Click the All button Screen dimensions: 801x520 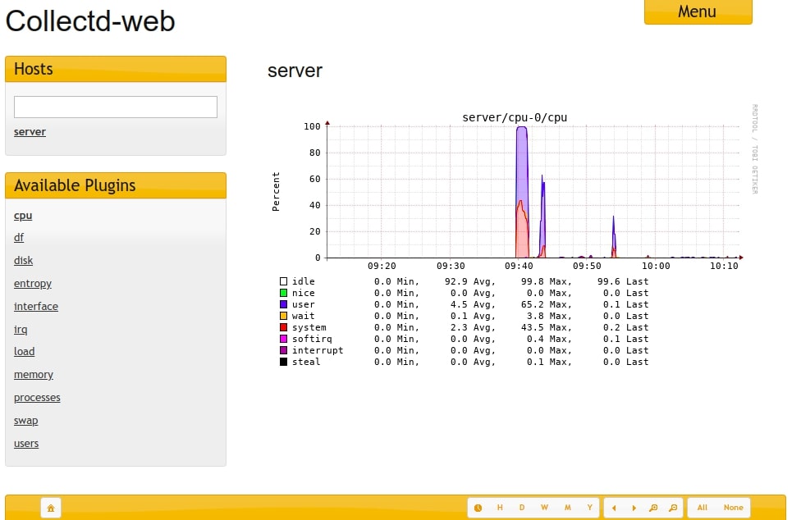click(x=703, y=508)
